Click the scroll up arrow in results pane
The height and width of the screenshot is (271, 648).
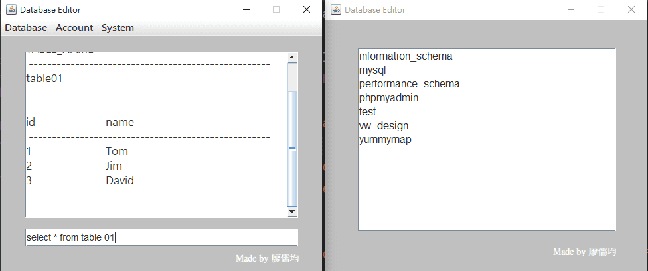[x=292, y=58]
